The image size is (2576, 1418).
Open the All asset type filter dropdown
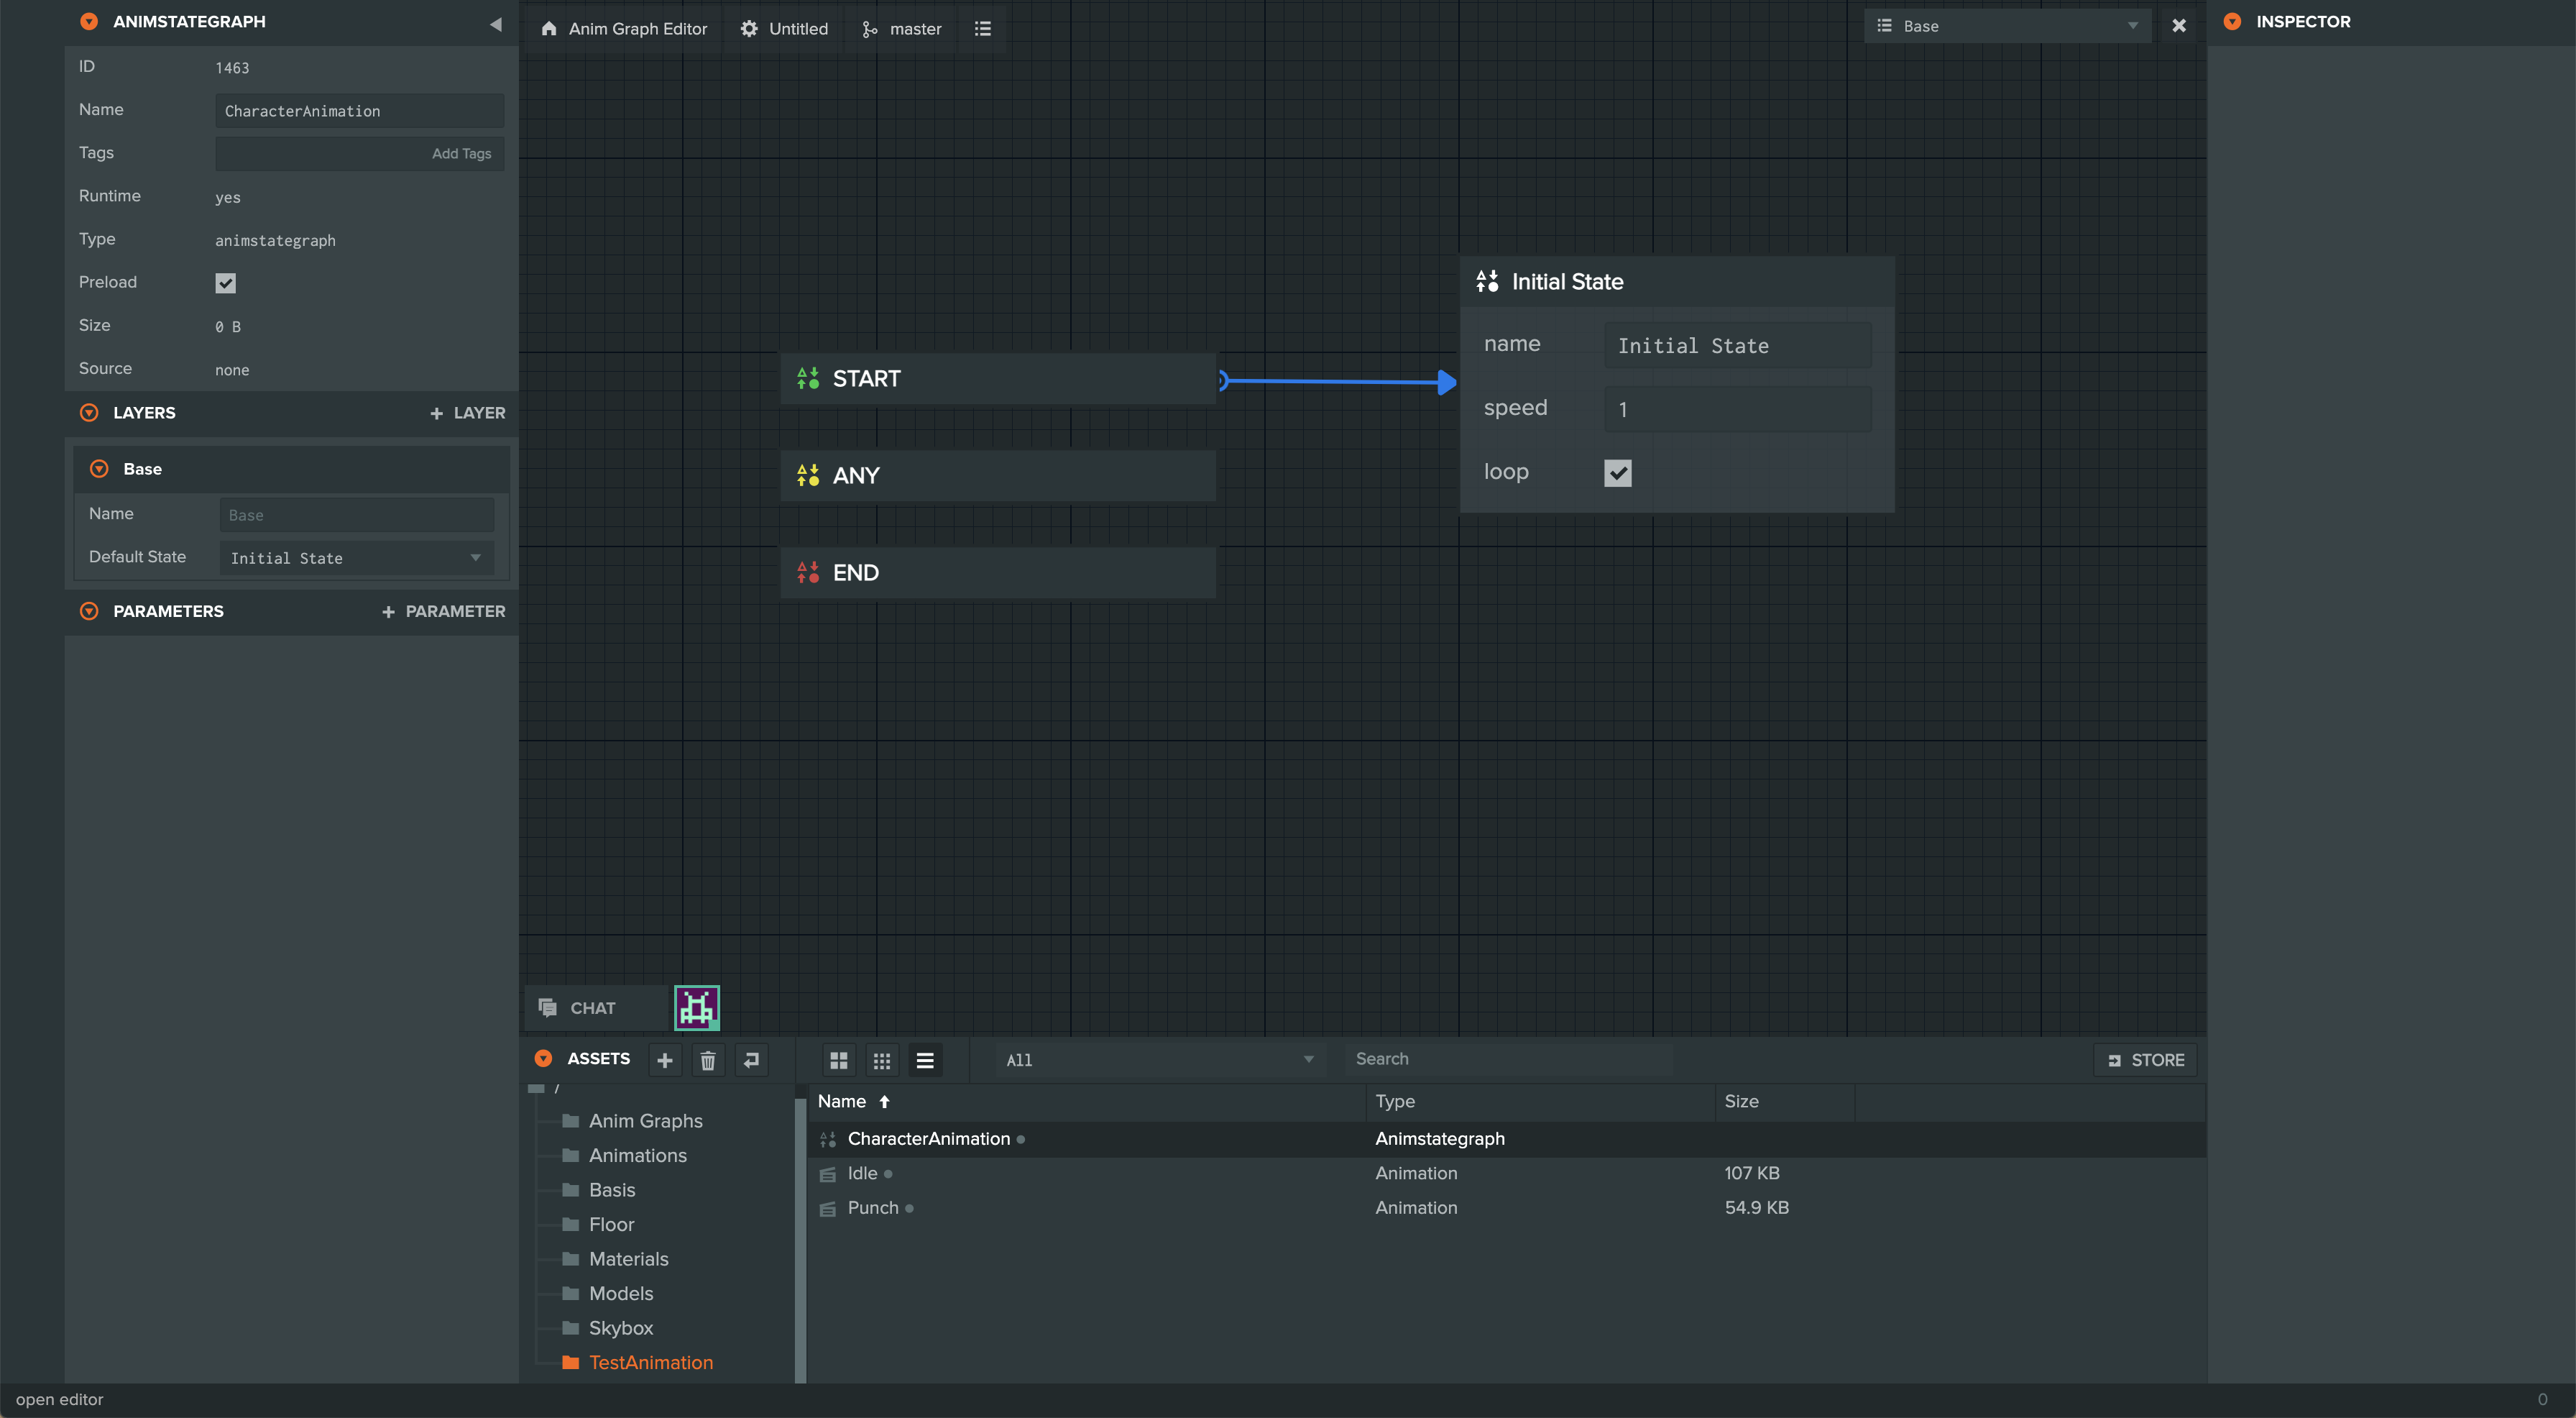click(x=1160, y=1060)
